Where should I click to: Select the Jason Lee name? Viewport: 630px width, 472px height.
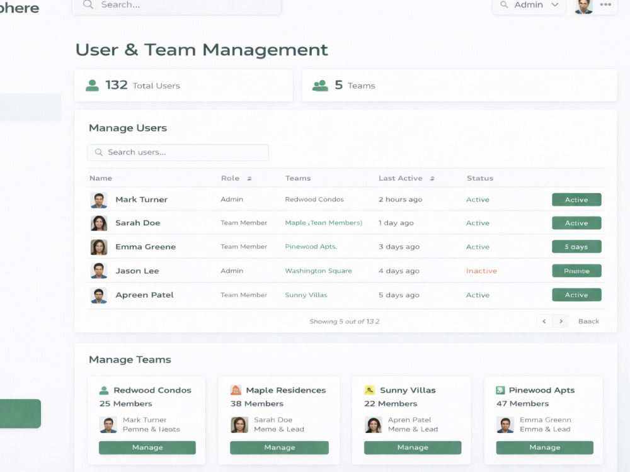(x=137, y=271)
